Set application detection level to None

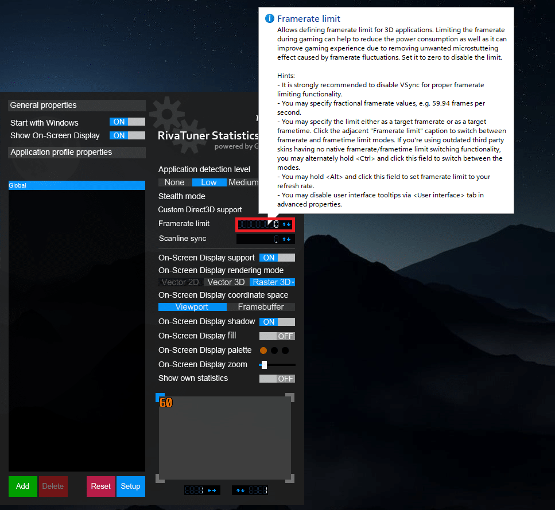click(x=175, y=182)
